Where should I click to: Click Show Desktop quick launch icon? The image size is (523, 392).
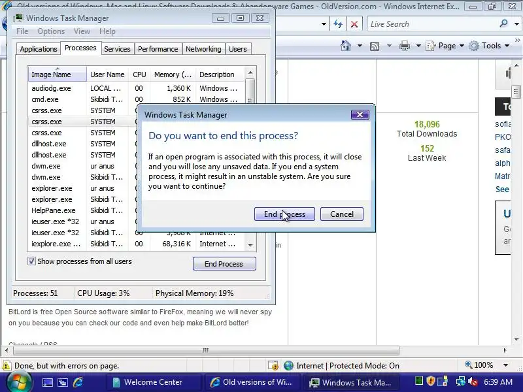coord(47,383)
